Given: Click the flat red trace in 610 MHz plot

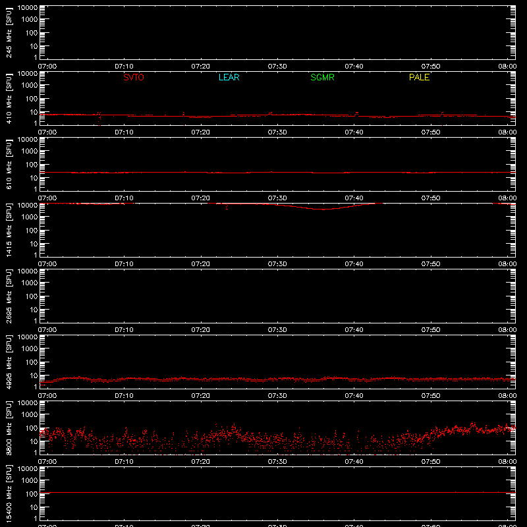Looking at the screenshot, I should (277, 173).
